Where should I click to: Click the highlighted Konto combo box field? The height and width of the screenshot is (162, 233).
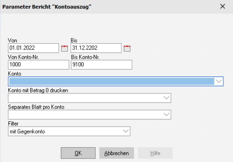111,81
